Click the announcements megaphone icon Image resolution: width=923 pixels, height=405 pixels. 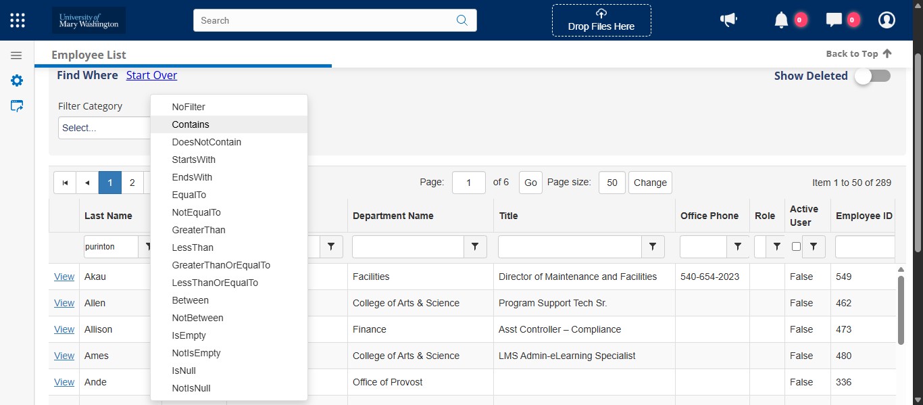(x=728, y=20)
